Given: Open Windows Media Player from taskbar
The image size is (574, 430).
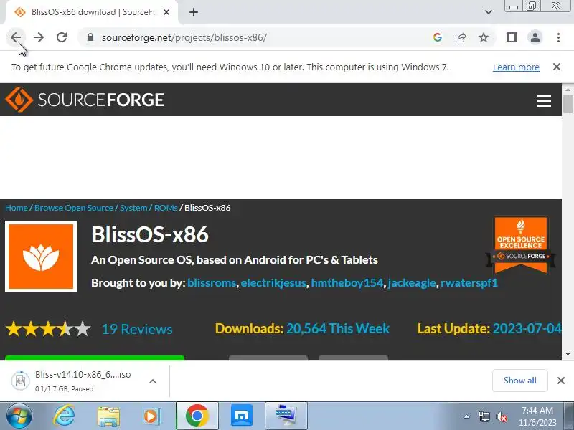Looking at the screenshot, I should pos(151,416).
